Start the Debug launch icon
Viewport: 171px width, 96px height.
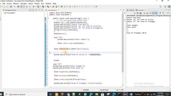pyautogui.click(x=34, y=7)
